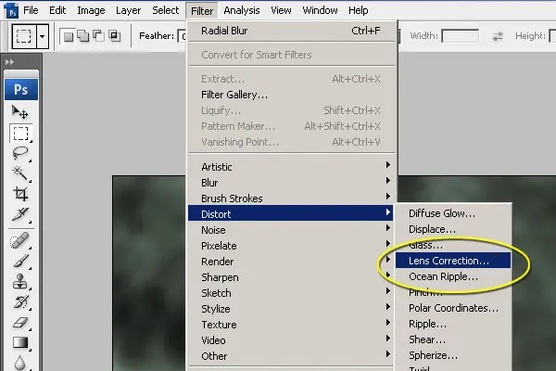
Task: Expand the Artistic filter submenu
Action: pyautogui.click(x=291, y=167)
